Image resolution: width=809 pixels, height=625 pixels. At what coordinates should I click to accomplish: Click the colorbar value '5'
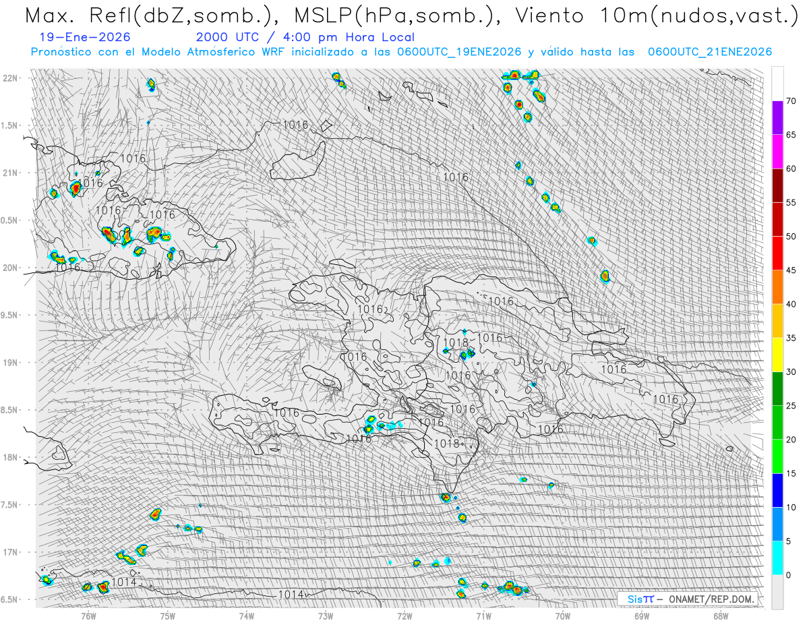(789, 541)
